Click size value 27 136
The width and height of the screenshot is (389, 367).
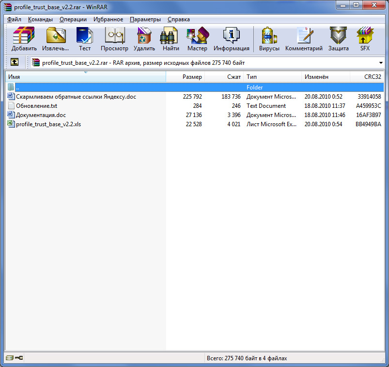click(194, 115)
